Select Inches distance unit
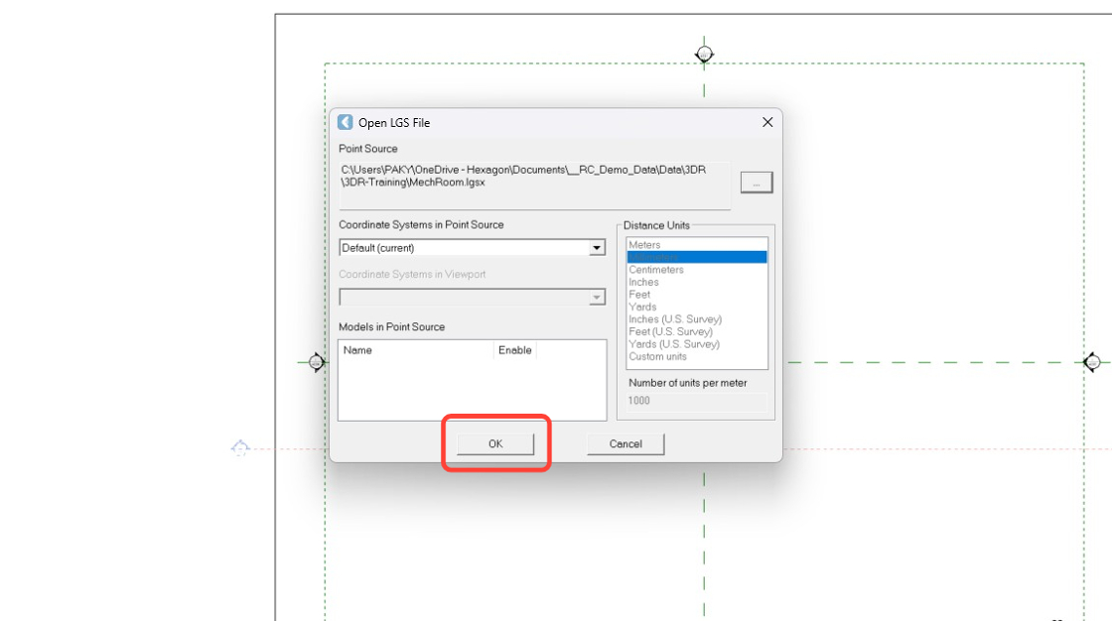Image resolution: width=1112 pixels, height=621 pixels. 696,282
